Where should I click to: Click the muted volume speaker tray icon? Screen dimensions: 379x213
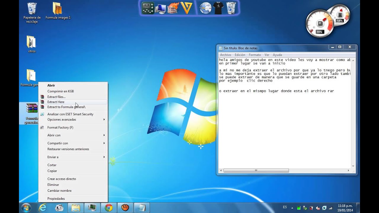click(318, 208)
